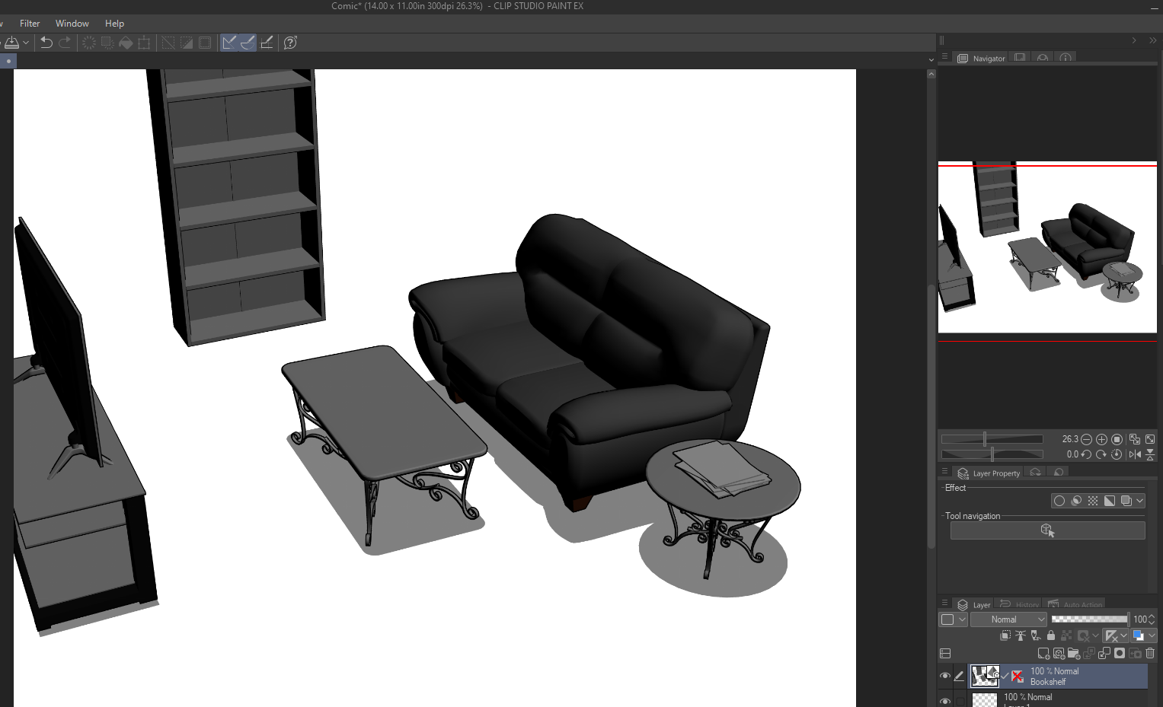Switch to the History tab

1019,605
